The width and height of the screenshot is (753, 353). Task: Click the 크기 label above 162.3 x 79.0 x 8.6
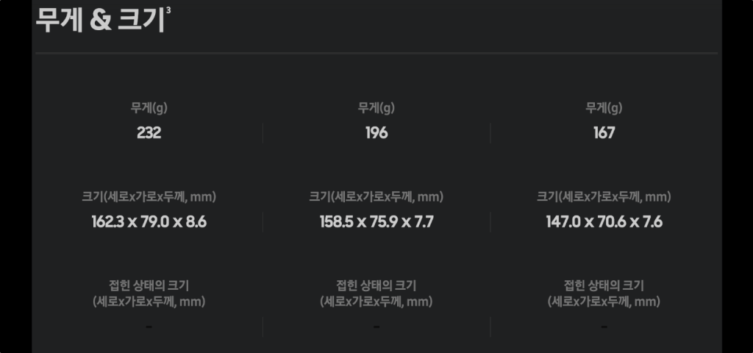[x=149, y=196]
